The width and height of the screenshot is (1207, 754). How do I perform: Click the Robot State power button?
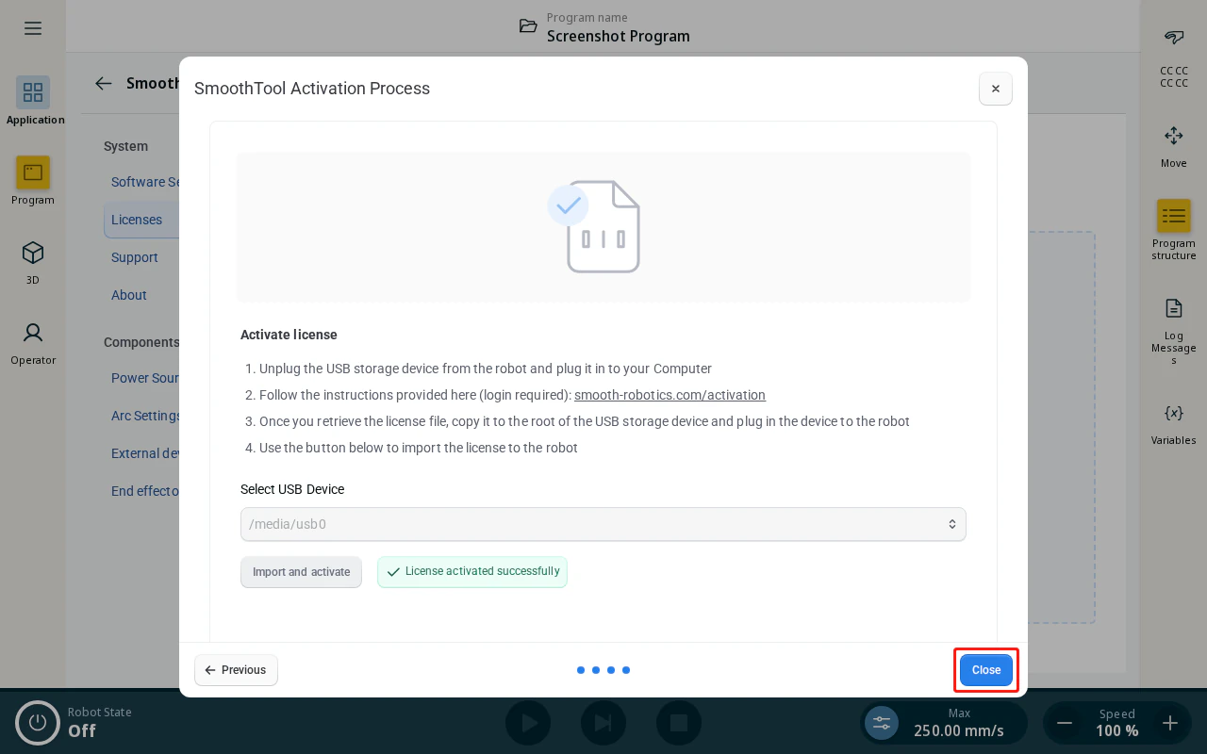[x=38, y=723]
